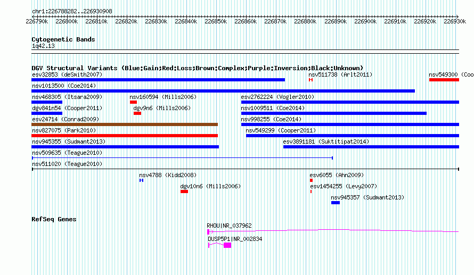Click the RefSeq Genes track heading
The image size is (474, 275).
pyautogui.click(x=54, y=219)
